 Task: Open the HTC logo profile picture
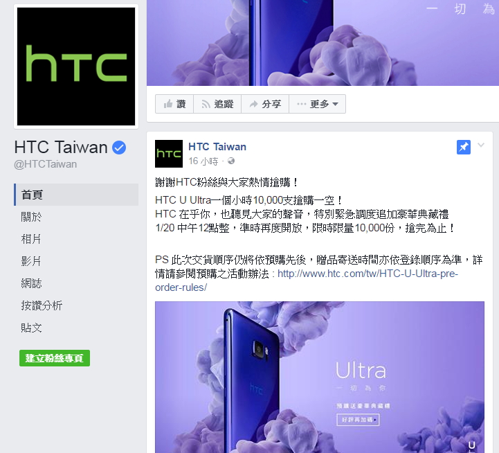click(x=76, y=66)
